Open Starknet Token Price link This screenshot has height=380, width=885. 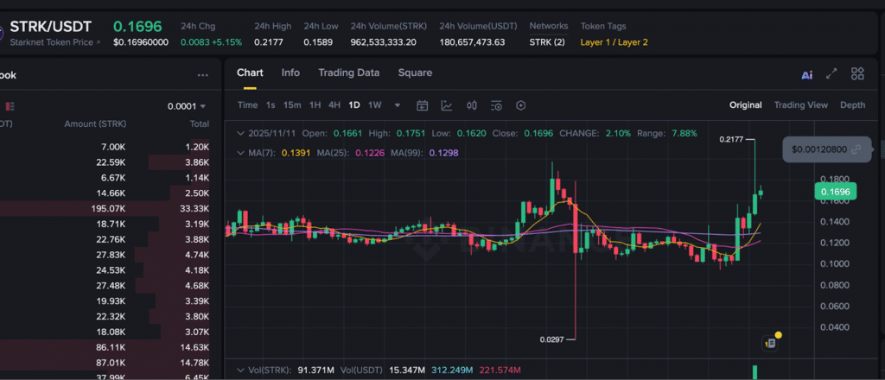point(54,41)
